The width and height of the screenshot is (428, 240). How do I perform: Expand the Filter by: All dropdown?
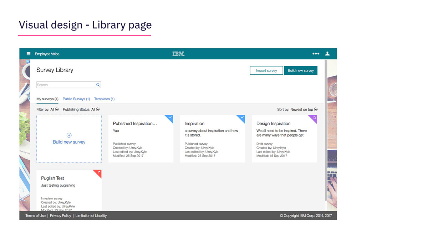(47, 110)
